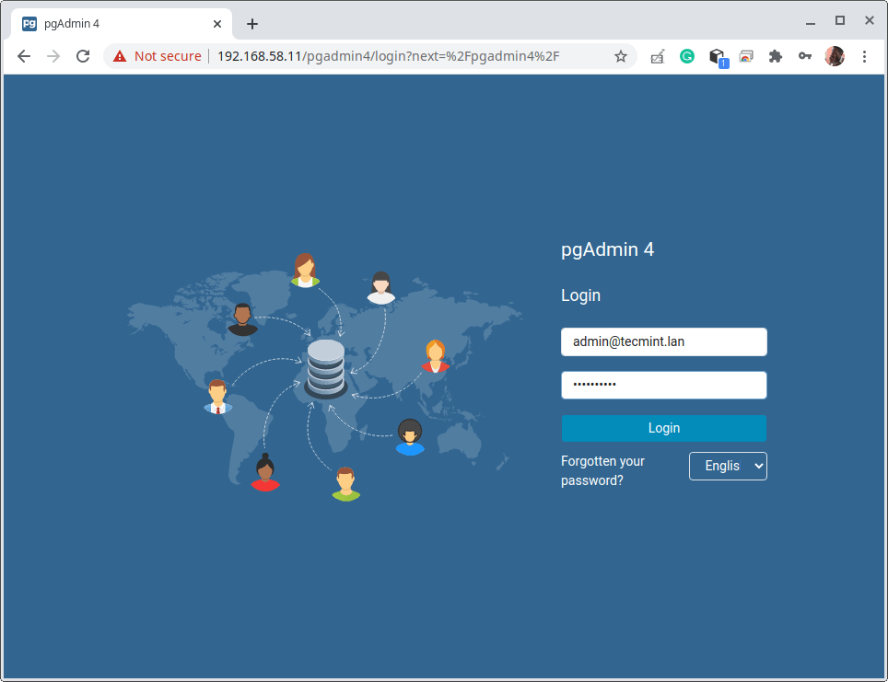The height and width of the screenshot is (682, 888).
Task: Open the user profile avatar
Action: [835, 56]
